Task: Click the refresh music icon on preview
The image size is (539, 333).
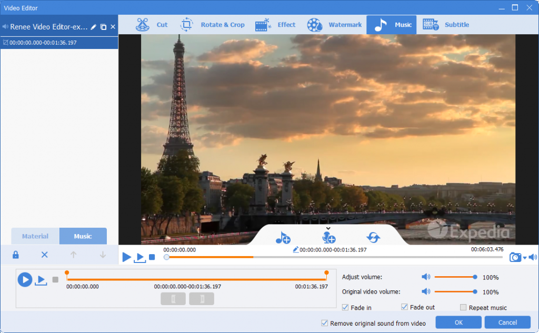Action: click(374, 238)
